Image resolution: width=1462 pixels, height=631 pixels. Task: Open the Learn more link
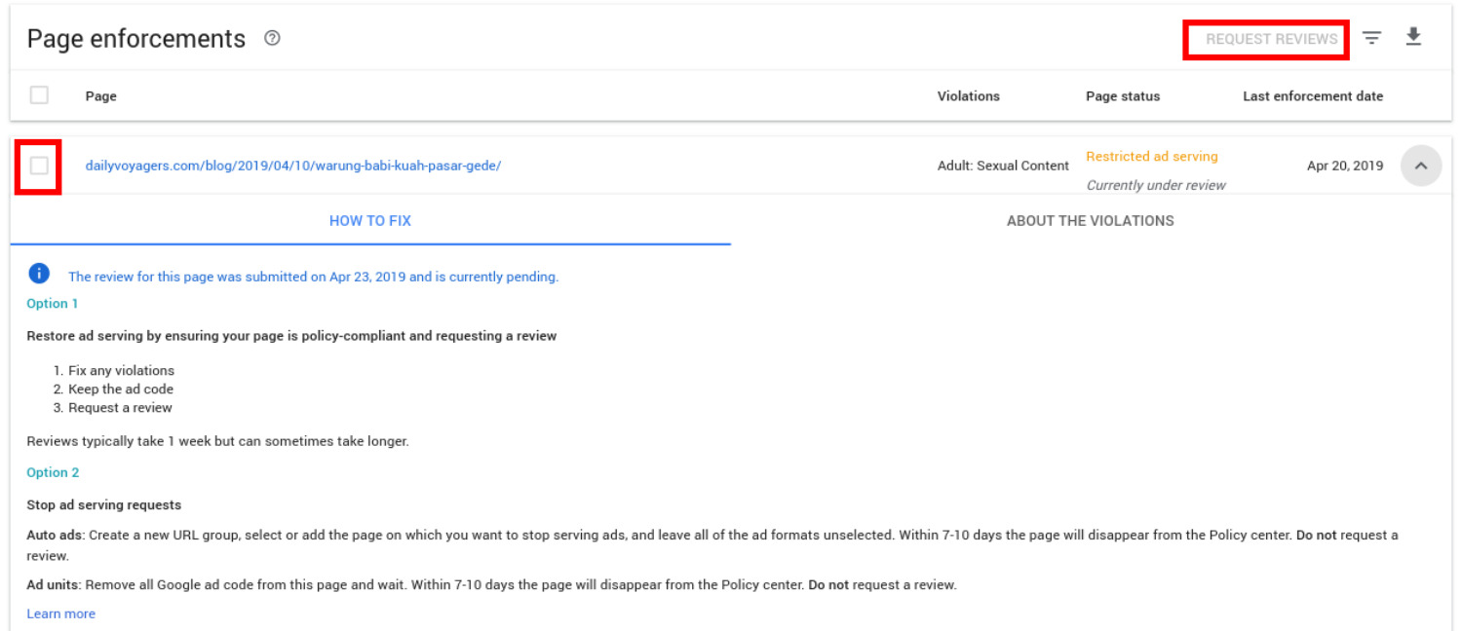point(60,614)
